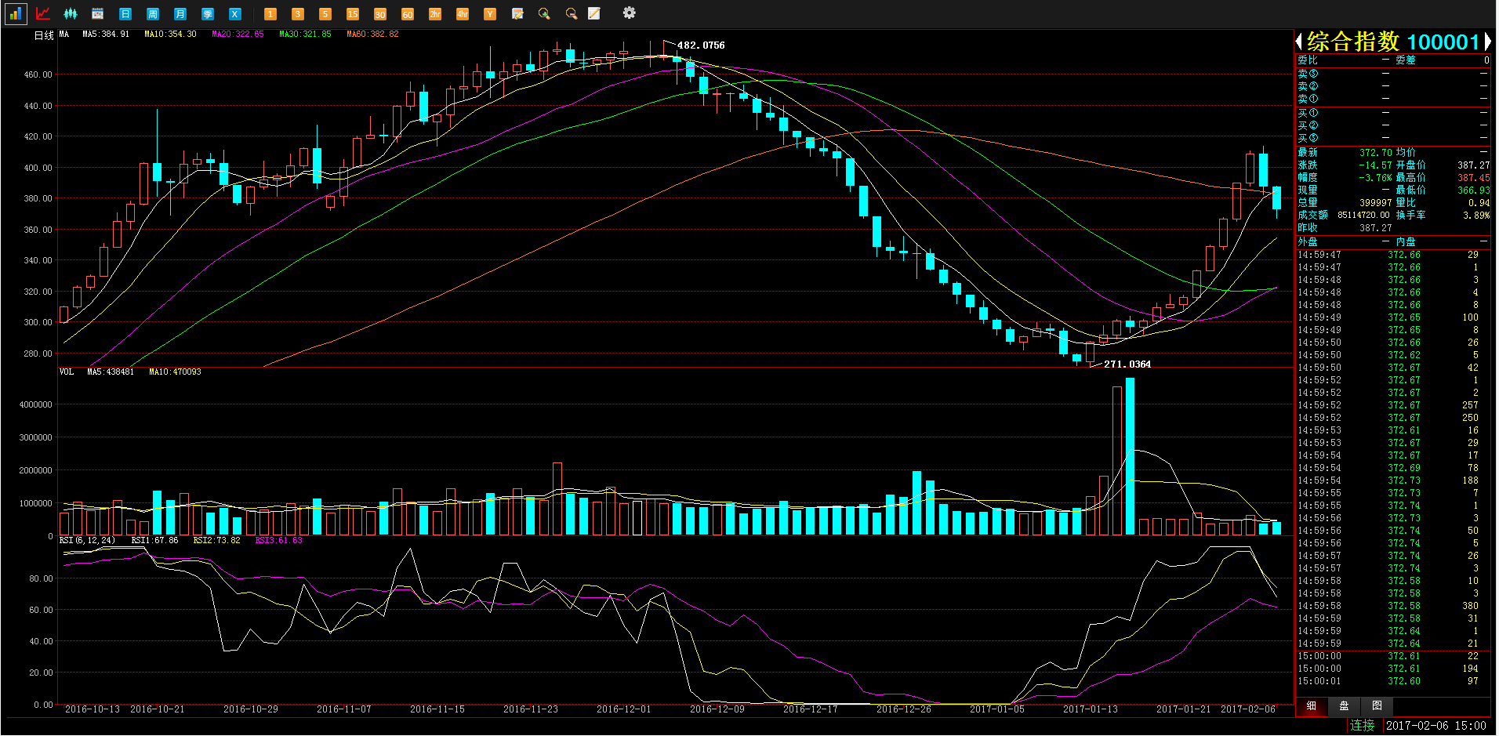Open the calendar multi-day chart icon
Screen dimensions: 1499x736
(98, 13)
